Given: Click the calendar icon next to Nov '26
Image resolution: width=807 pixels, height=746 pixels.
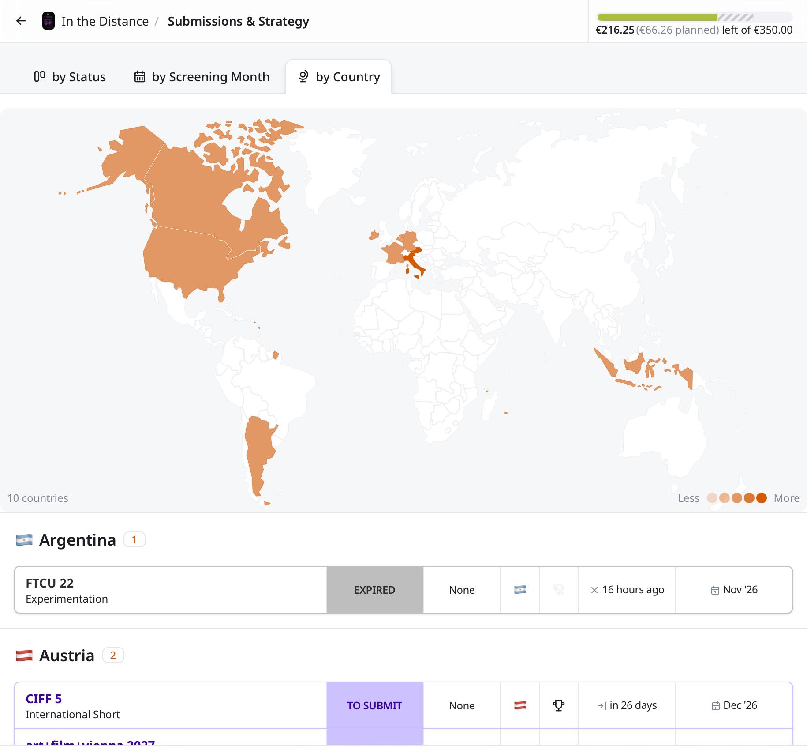Looking at the screenshot, I should [x=715, y=590].
